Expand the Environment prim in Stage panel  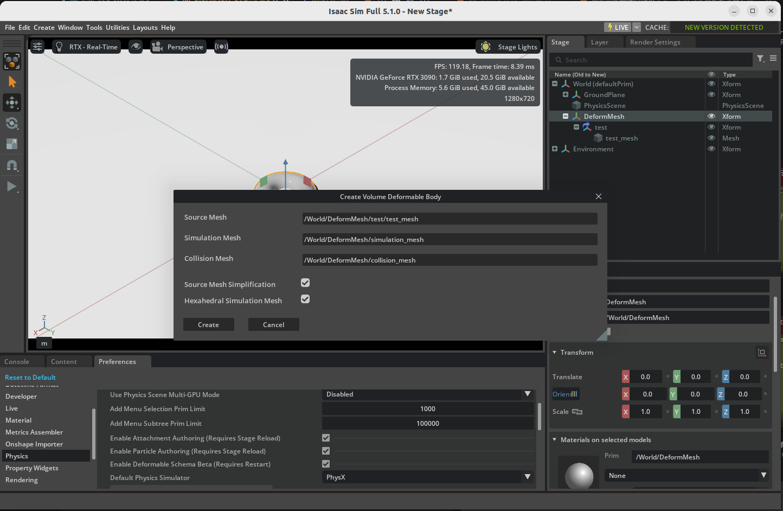coord(554,149)
